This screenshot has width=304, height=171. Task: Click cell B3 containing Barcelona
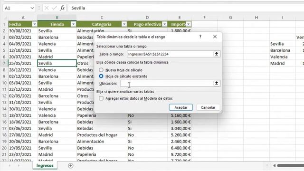(x=57, y=37)
